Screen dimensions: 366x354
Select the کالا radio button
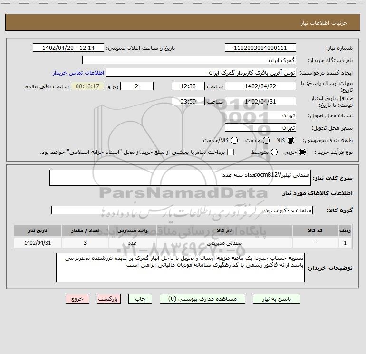291,140
